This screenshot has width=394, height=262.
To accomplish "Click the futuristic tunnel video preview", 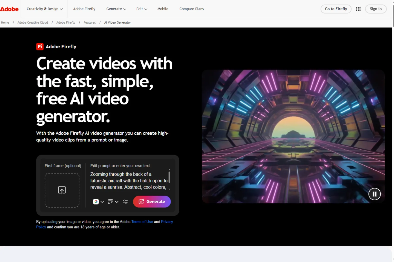I will 293,136.
